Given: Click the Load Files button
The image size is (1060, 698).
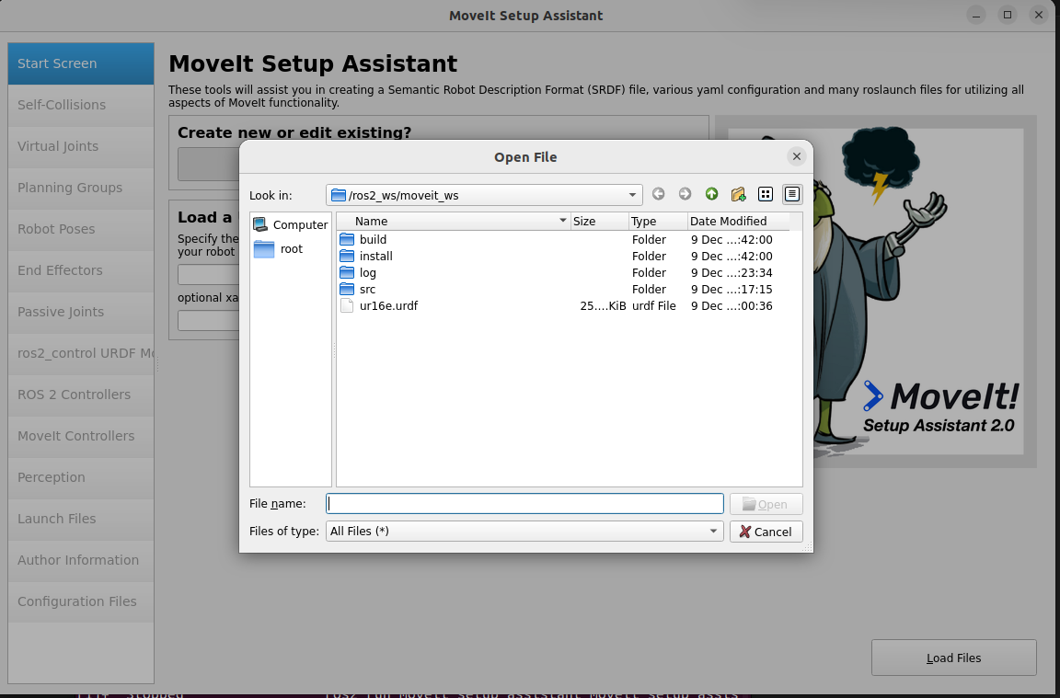Looking at the screenshot, I should coord(953,658).
